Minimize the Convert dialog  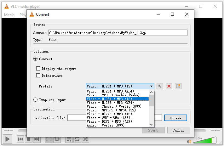[x=158, y=14]
